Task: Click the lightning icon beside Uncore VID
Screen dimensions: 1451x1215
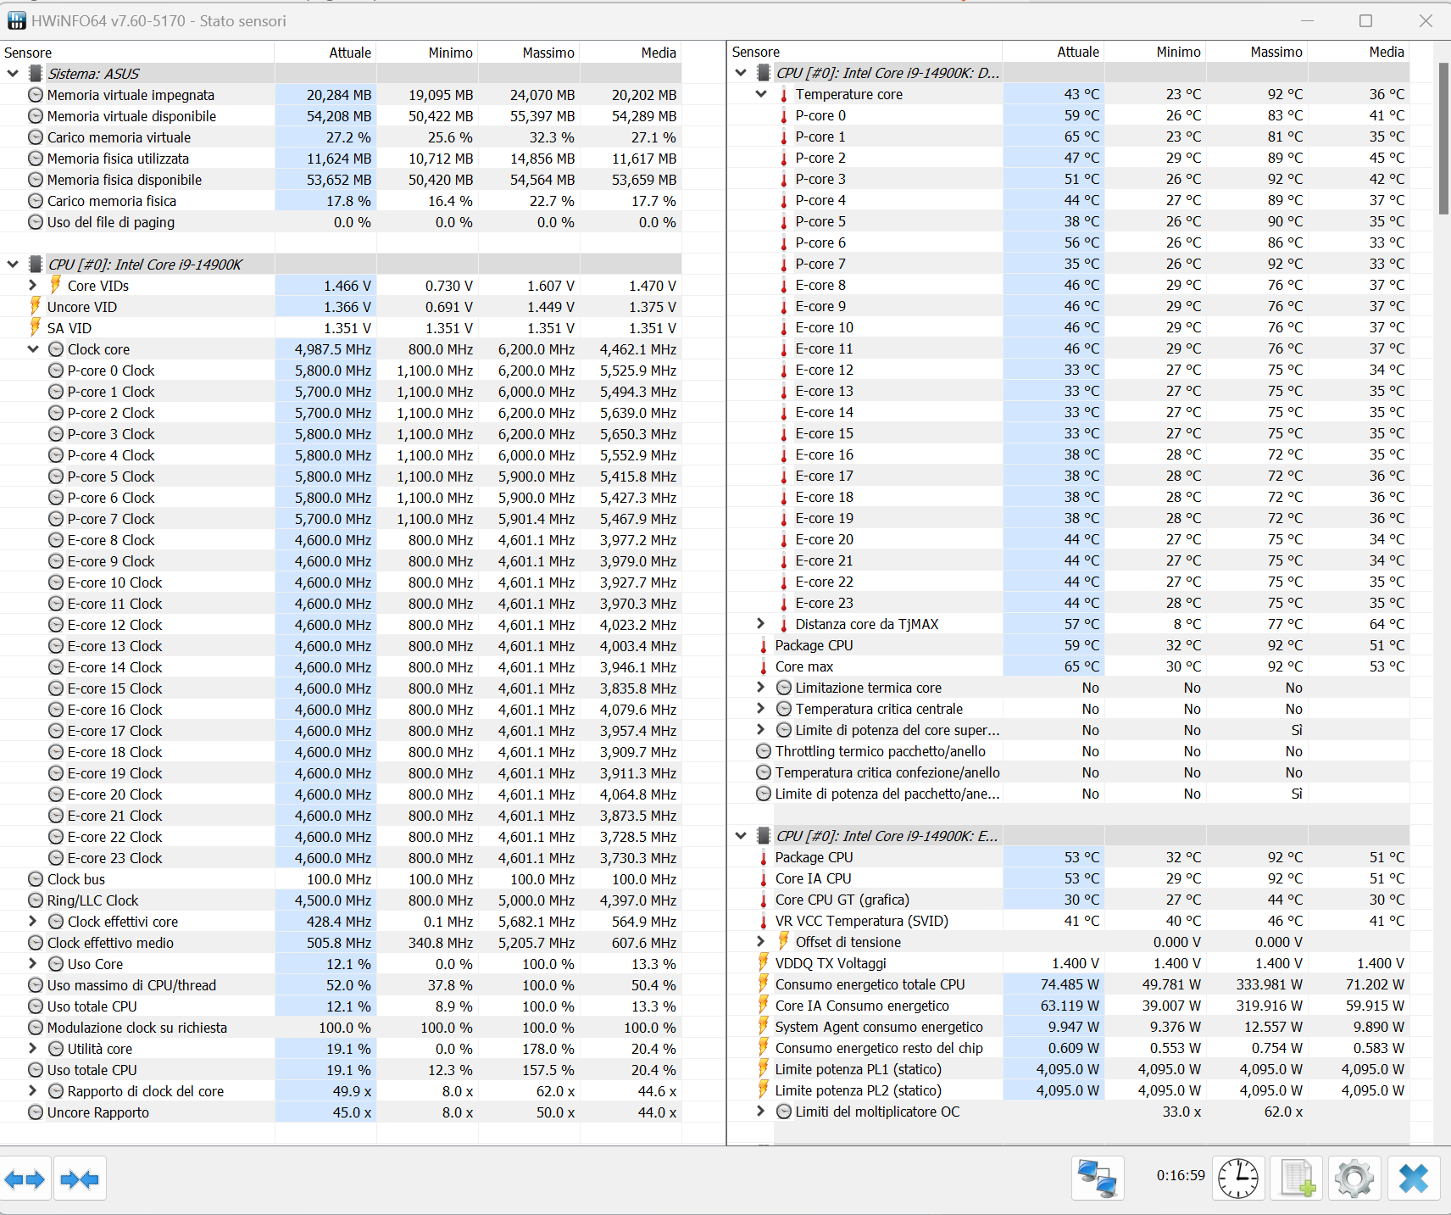Action: pos(36,306)
